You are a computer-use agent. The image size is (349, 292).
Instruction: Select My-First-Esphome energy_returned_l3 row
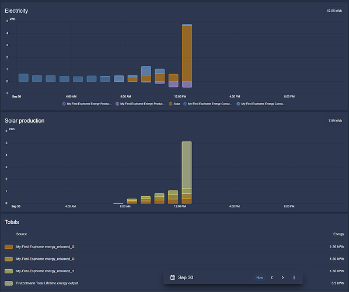coord(175,247)
